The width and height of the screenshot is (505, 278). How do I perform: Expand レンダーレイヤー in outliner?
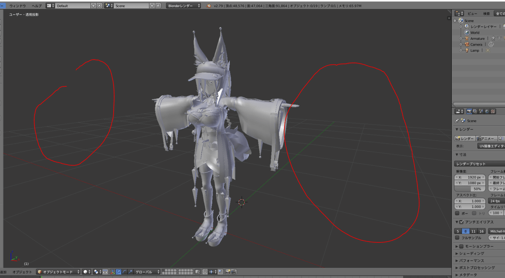point(461,26)
